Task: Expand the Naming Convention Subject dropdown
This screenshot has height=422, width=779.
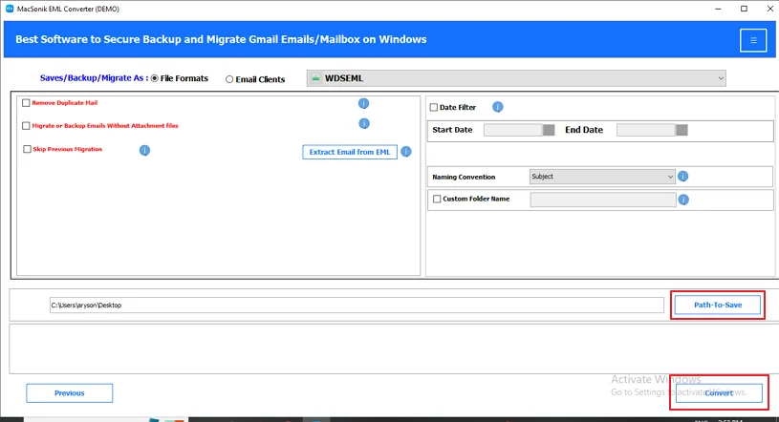Action: point(602,177)
